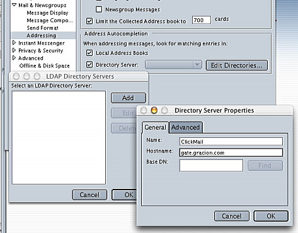Minimize the Directory Server Properties window
Image resolution: width=298 pixels, height=233 pixels.
coord(154,110)
